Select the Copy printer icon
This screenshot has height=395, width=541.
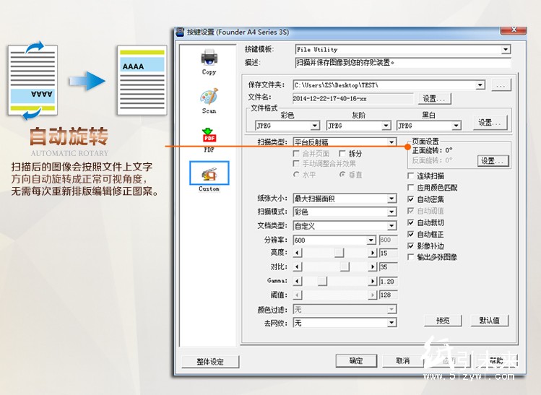[x=209, y=57]
